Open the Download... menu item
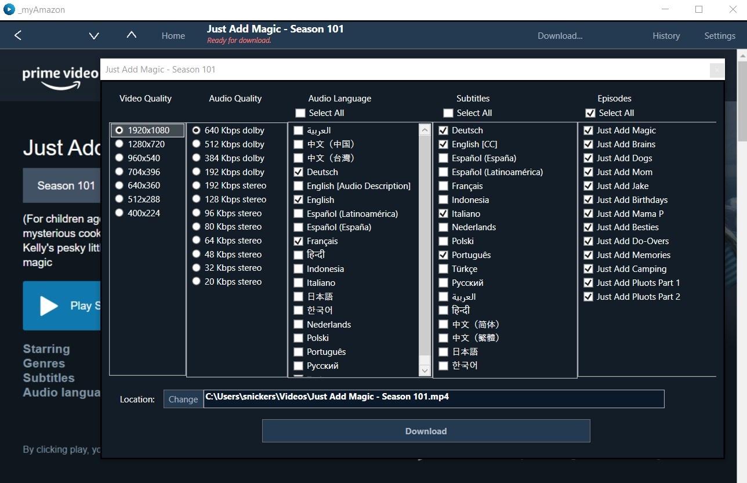 coord(560,36)
